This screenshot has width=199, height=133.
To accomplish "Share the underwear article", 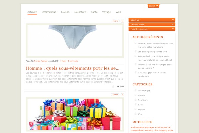I will tap(115, 21).
